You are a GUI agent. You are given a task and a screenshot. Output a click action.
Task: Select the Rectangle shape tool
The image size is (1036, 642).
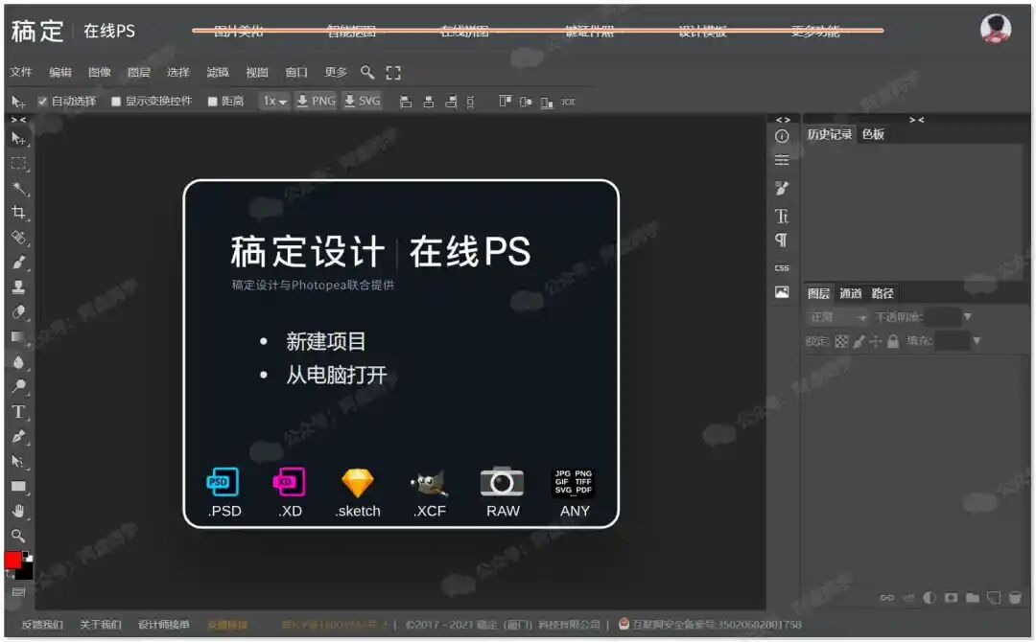(x=18, y=486)
